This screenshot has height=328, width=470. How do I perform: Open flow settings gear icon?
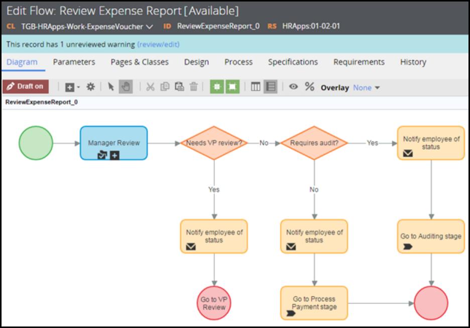(x=90, y=87)
